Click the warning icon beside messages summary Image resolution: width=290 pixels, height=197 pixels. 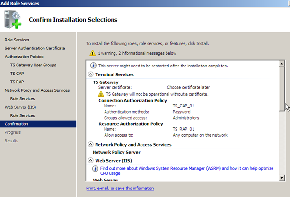tap(93, 54)
